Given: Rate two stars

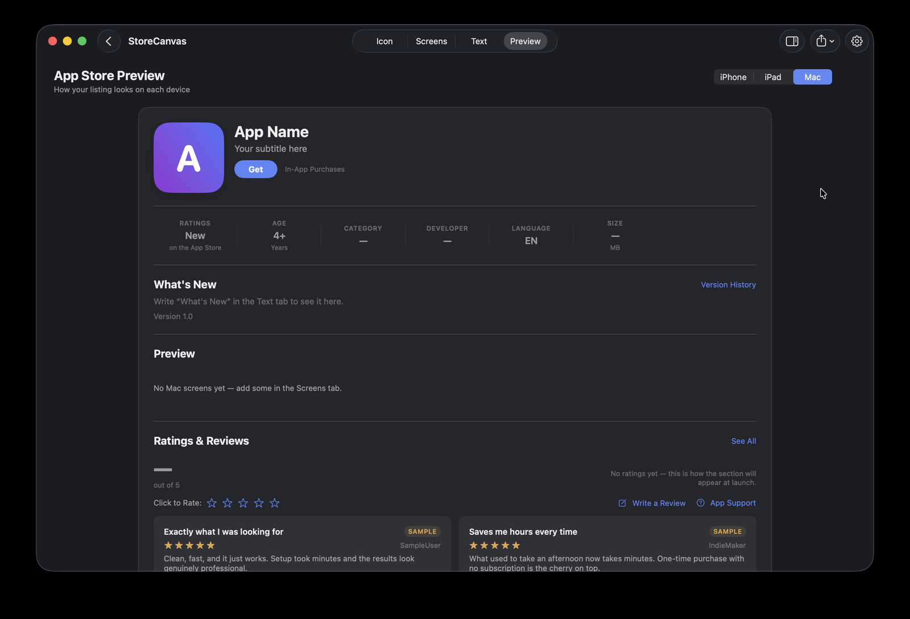Looking at the screenshot, I should 227,503.
